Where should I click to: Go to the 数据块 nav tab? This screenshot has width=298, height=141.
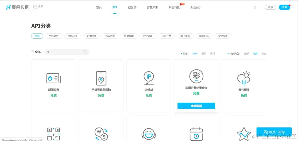coord(132,7)
